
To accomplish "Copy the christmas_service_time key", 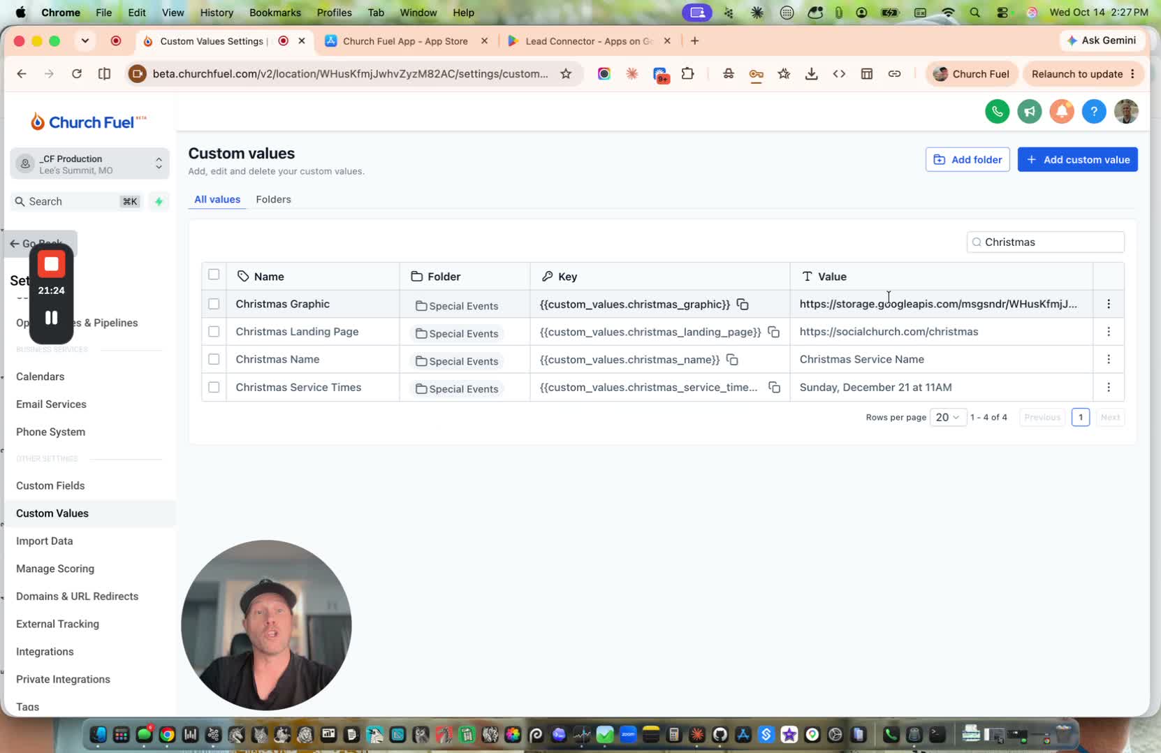I will 774,387.
